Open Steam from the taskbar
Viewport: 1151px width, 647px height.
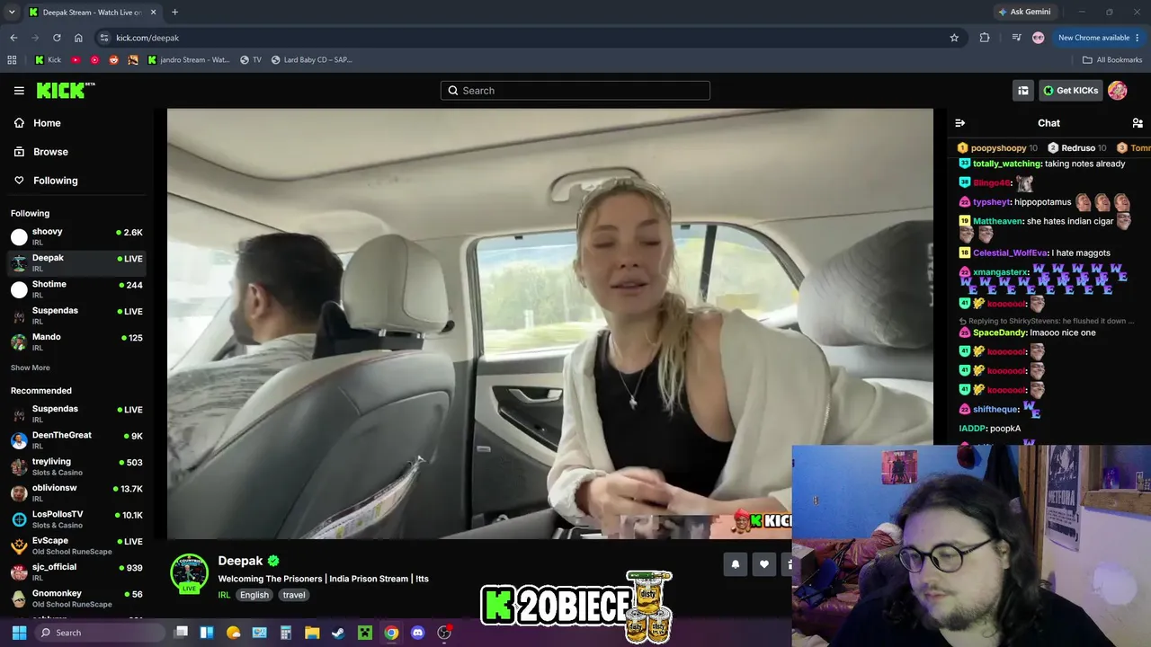click(338, 633)
